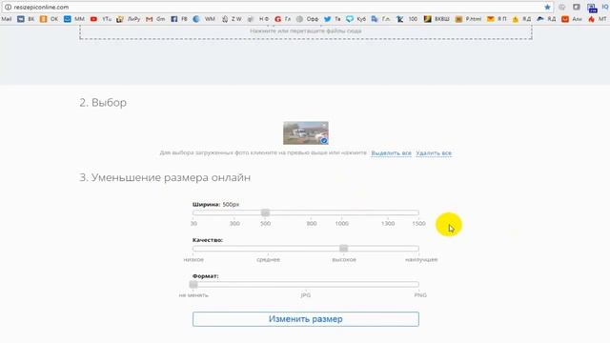Open the МТ bookmark

point(598,19)
